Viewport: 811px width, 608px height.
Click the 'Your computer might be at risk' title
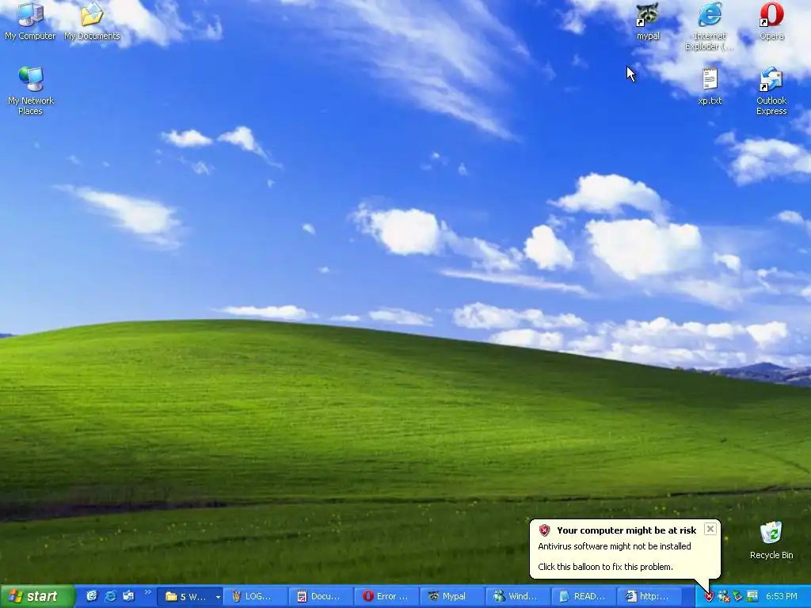[x=626, y=530]
